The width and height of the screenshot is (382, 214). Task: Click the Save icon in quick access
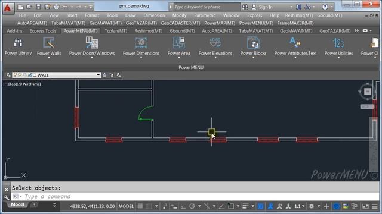point(38,7)
